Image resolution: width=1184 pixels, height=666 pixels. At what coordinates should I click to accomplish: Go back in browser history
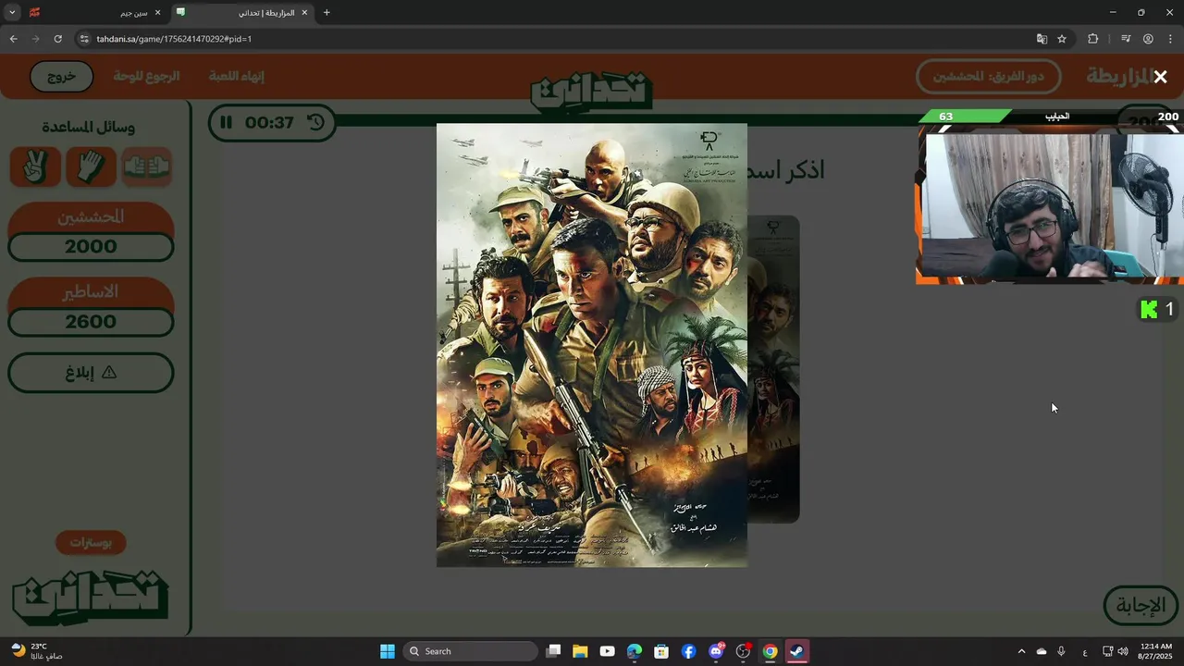click(x=13, y=39)
